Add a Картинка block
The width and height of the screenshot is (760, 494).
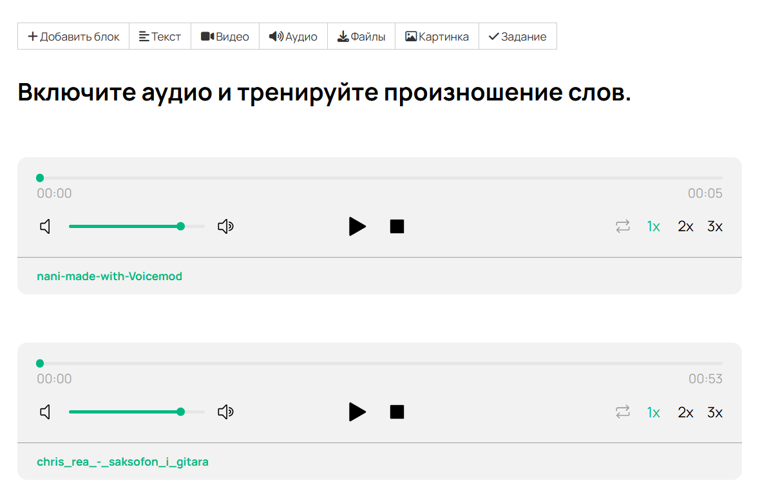click(x=437, y=36)
